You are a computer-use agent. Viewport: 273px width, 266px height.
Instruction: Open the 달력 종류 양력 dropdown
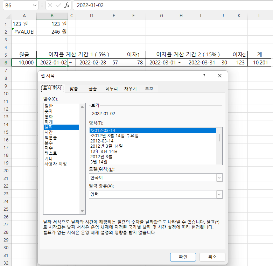click(x=219, y=195)
